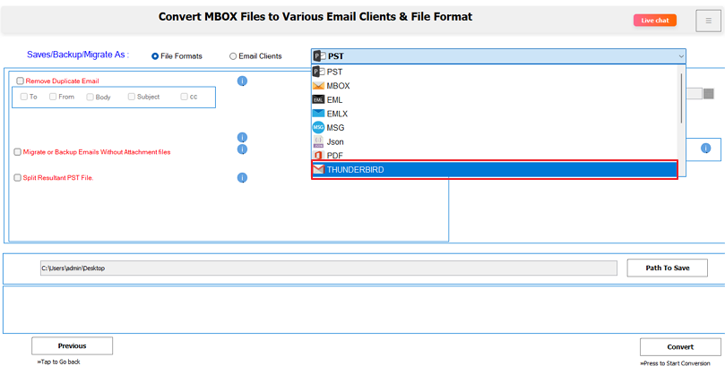This screenshot has width=725, height=366.
Task: Click info icon beside Remove Duplicate Email
Action: point(242,81)
